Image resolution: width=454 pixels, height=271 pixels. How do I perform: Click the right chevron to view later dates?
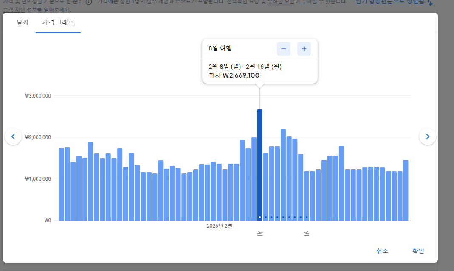coord(428,136)
